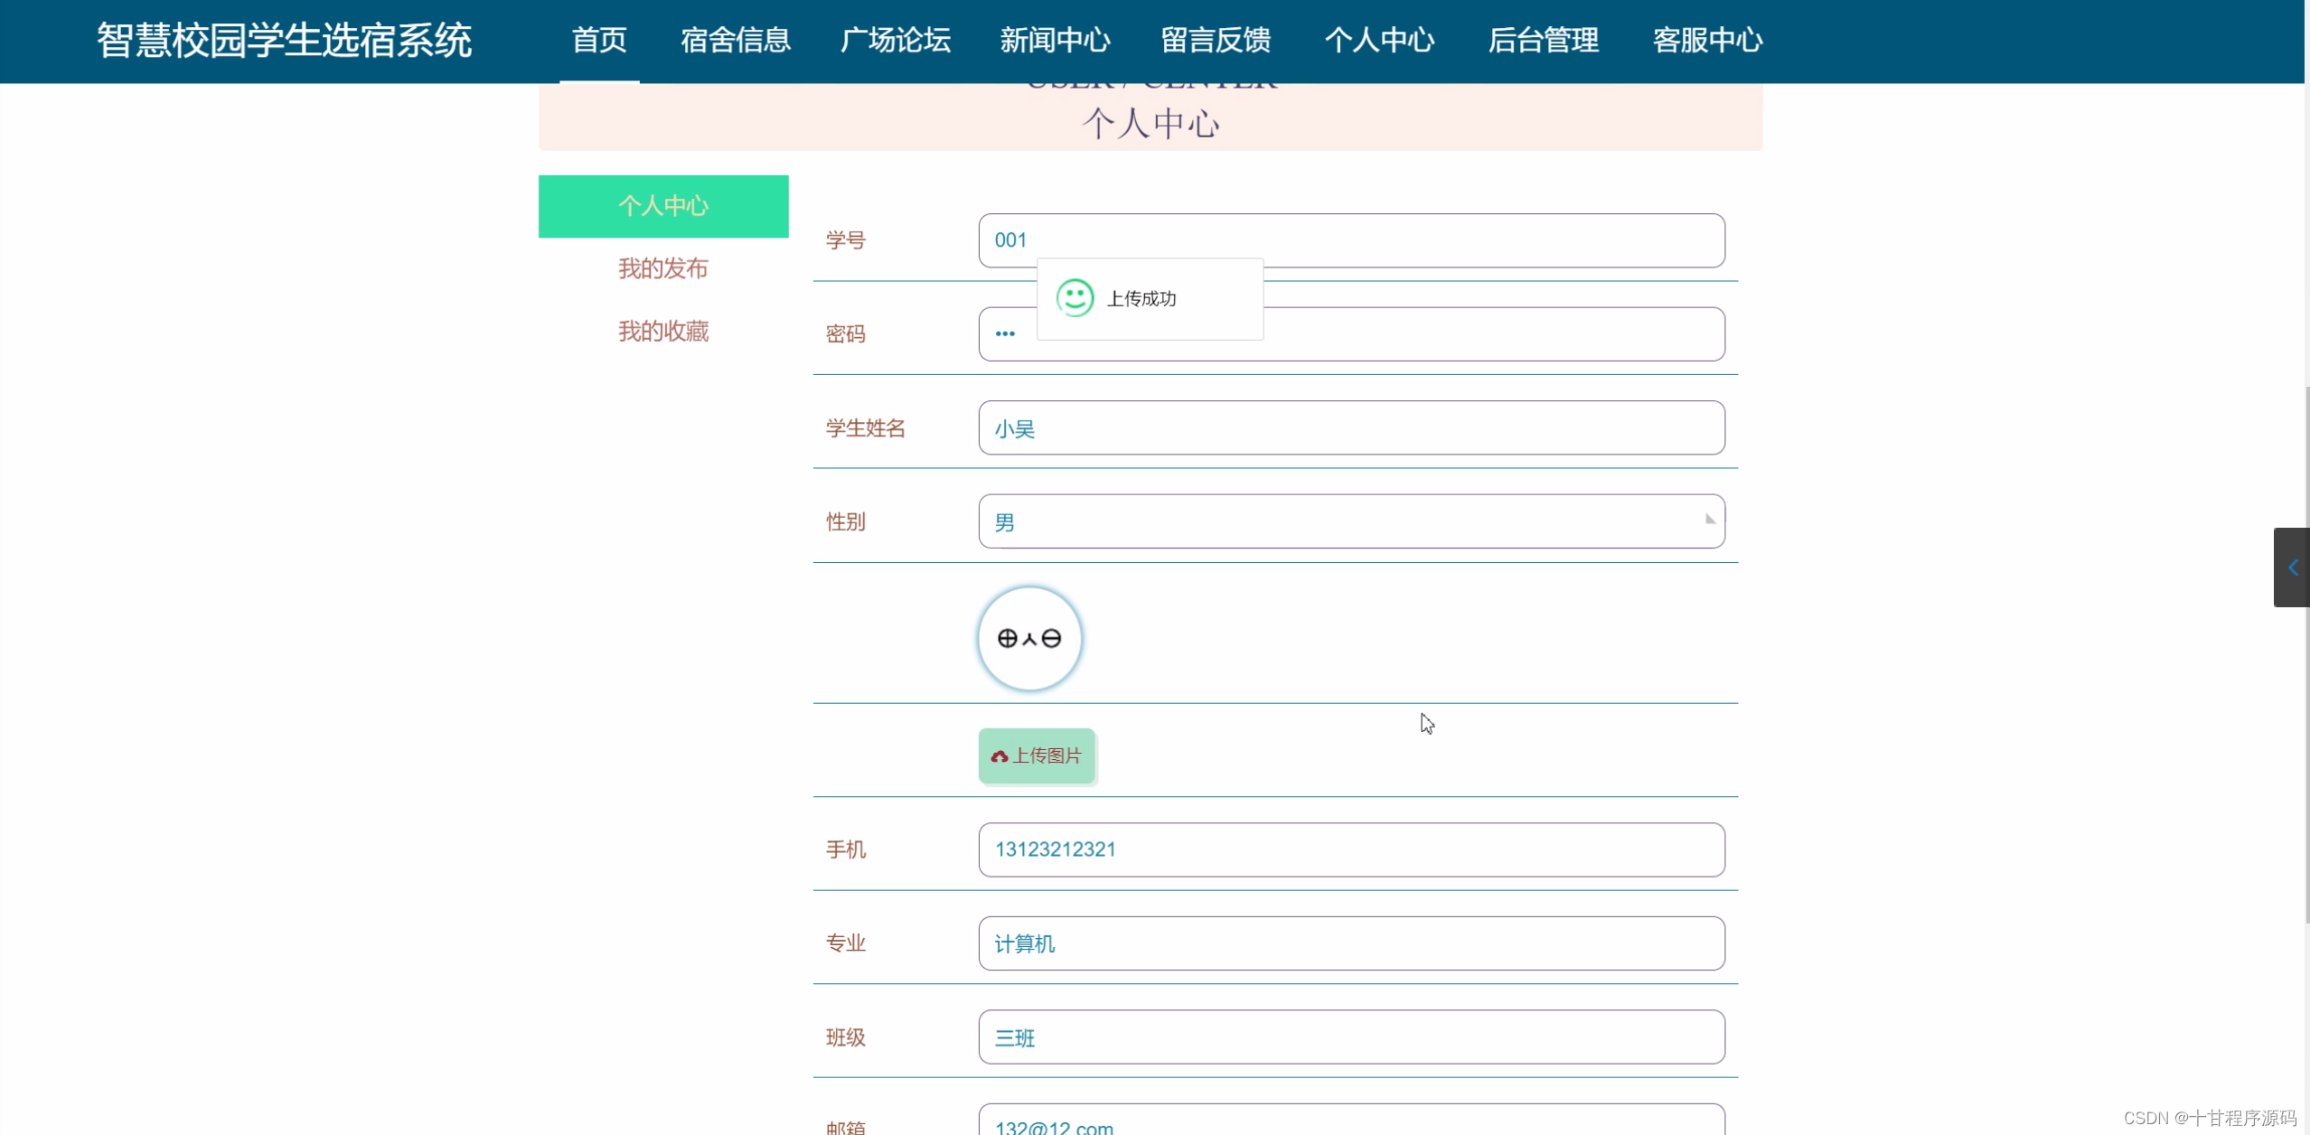Click the circular avatar placeholder image
This screenshot has width=2310, height=1135.
click(x=1028, y=638)
